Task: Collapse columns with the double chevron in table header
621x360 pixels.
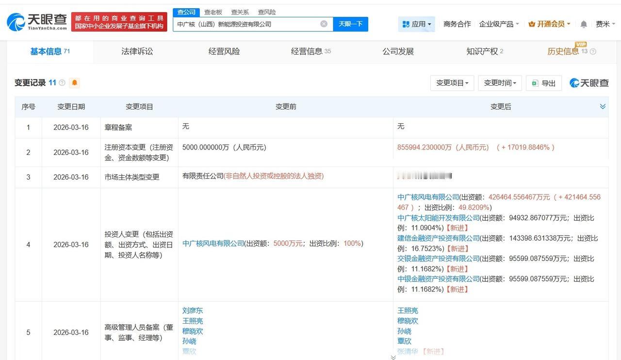Action: (x=603, y=106)
